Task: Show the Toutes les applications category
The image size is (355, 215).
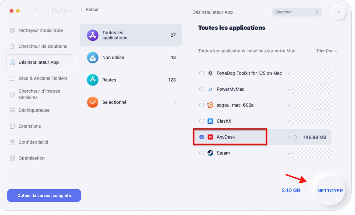Action: click(131, 35)
